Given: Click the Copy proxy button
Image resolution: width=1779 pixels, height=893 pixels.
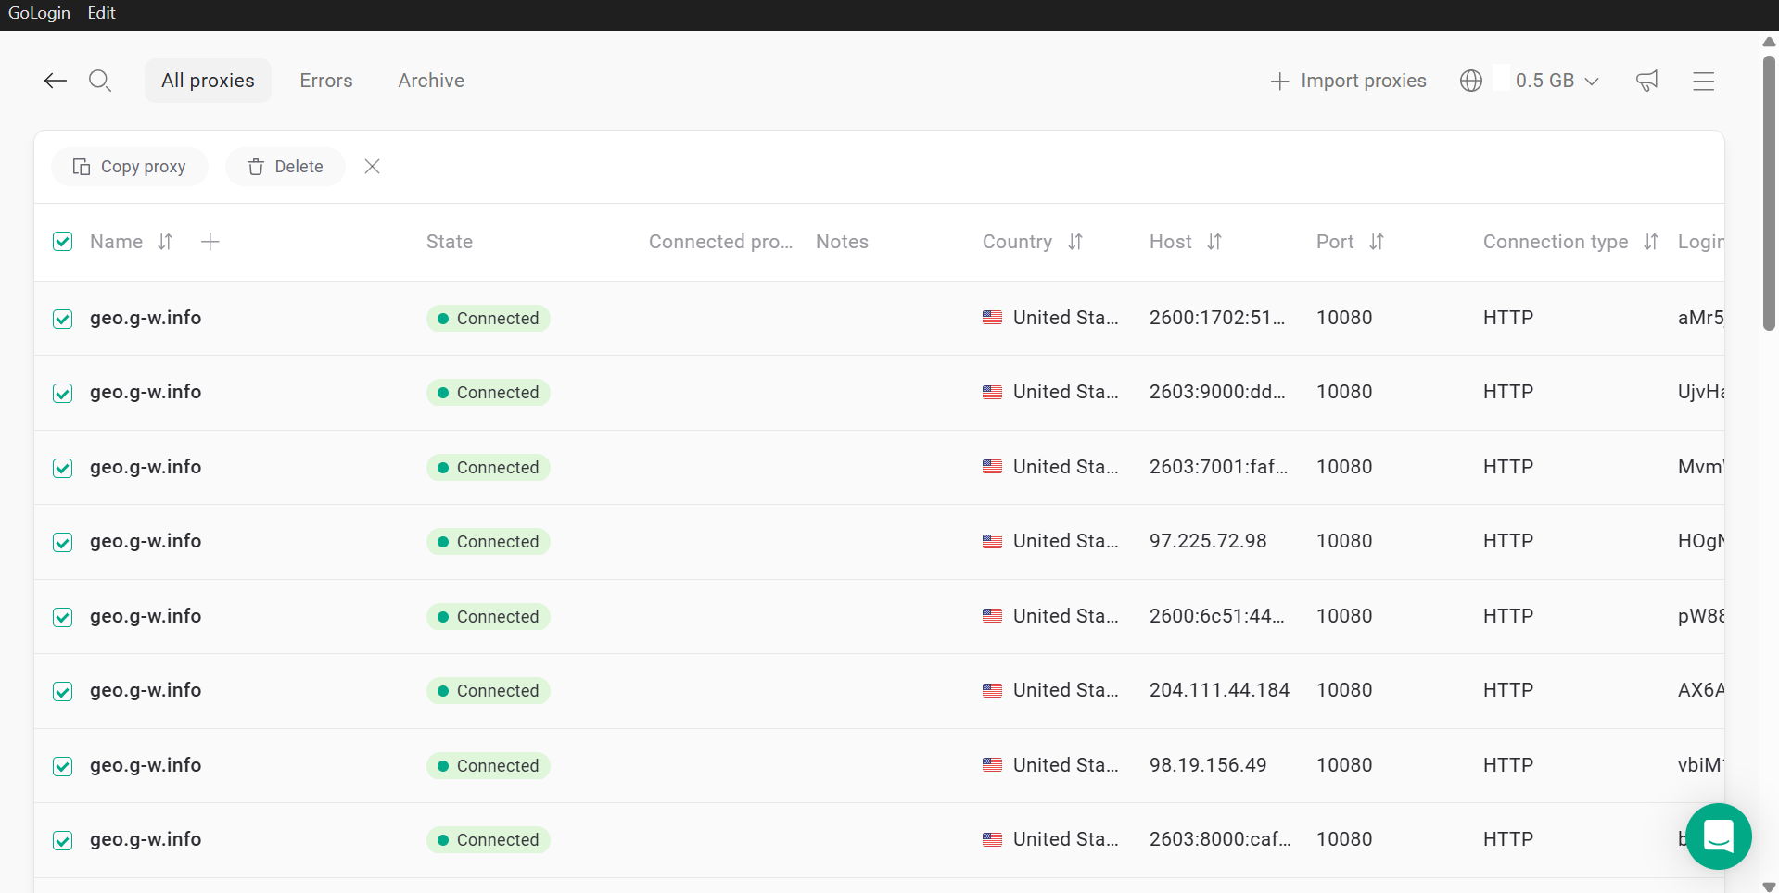Looking at the screenshot, I should pos(130,167).
